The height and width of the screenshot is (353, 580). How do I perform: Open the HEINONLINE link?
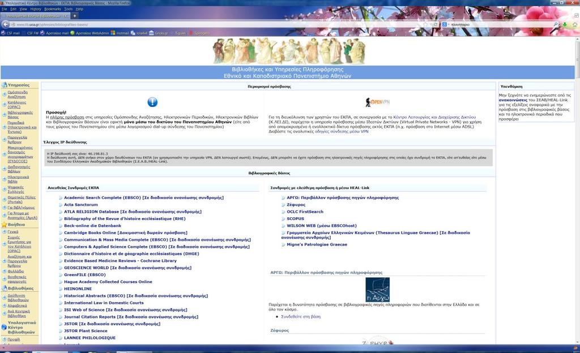(78, 289)
